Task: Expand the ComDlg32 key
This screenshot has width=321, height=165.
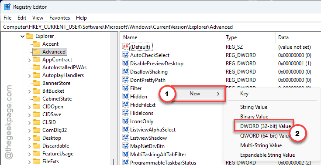Action: click(29, 130)
